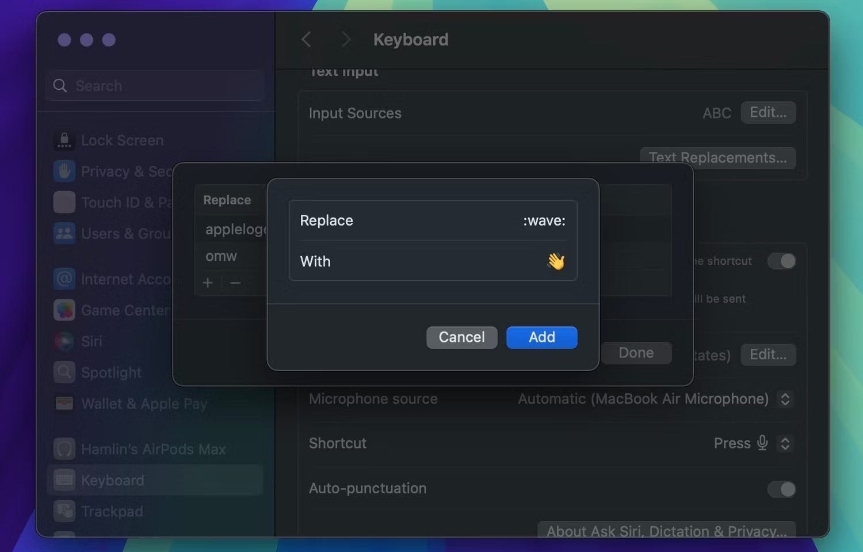This screenshot has width=863, height=552.
Task: Toggle the Auto-punctuation switch
Action: [781, 489]
